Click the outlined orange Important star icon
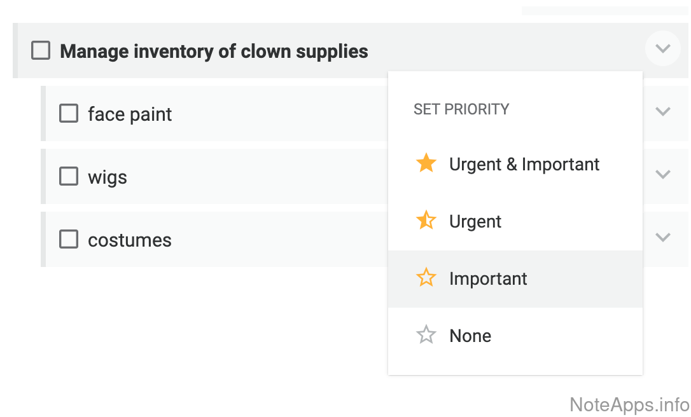This screenshot has height=417, width=691. (x=426, y=278)
